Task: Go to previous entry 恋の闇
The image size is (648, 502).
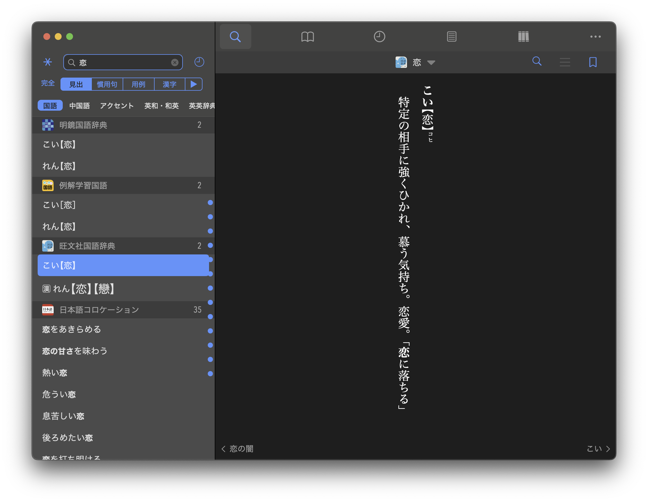Action: click(237, 449)
